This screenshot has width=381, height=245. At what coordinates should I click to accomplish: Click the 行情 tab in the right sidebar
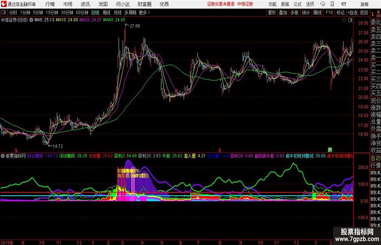(375, 166)
